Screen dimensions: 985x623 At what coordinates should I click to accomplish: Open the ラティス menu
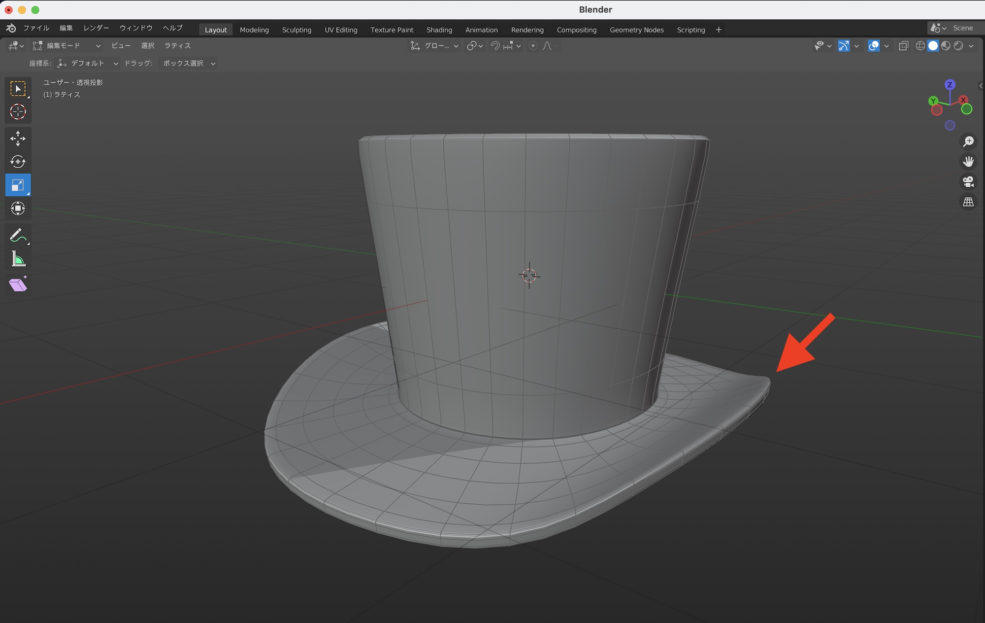(x=177, y=46)
